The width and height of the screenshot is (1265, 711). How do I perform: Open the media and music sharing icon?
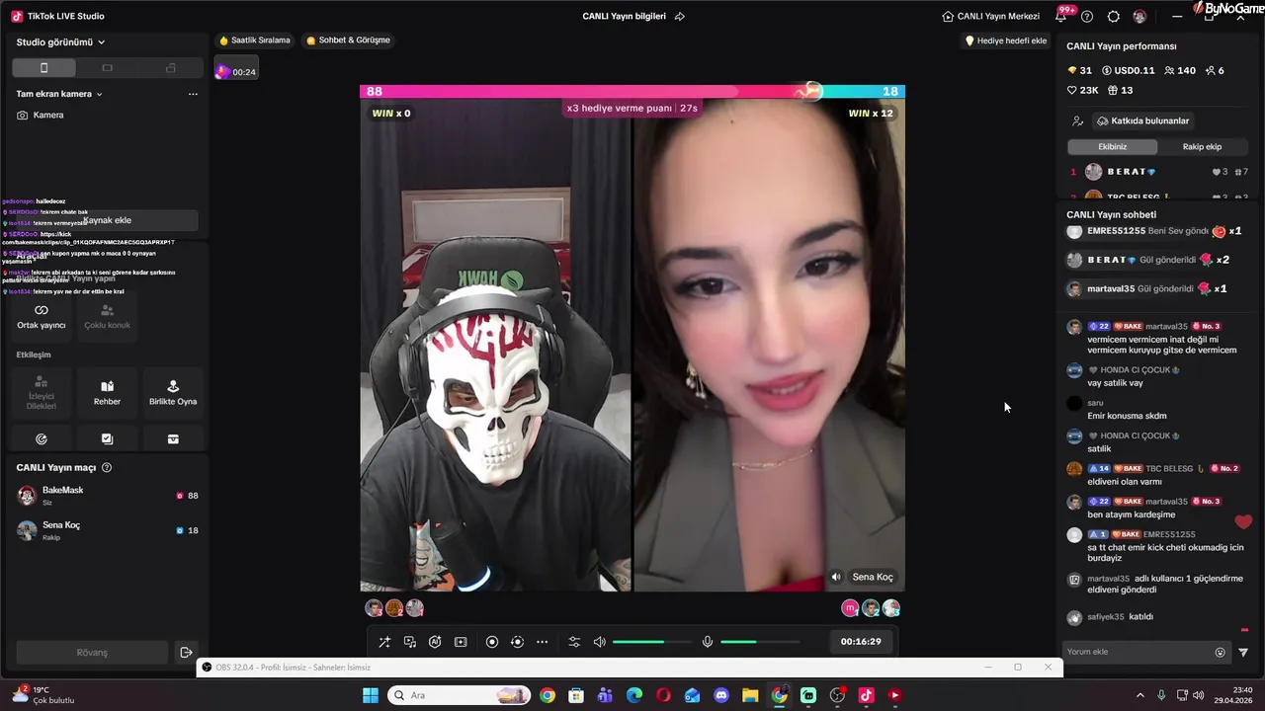pos(410,642)
